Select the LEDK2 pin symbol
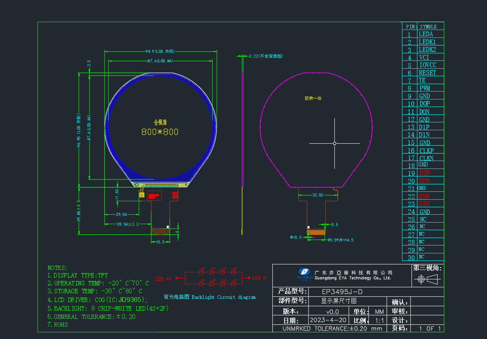This screenshot has width=487, height=339. tap(427, 50)
